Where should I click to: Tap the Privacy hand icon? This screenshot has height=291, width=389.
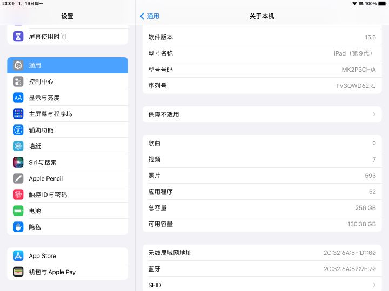click(x=18, y=227)
